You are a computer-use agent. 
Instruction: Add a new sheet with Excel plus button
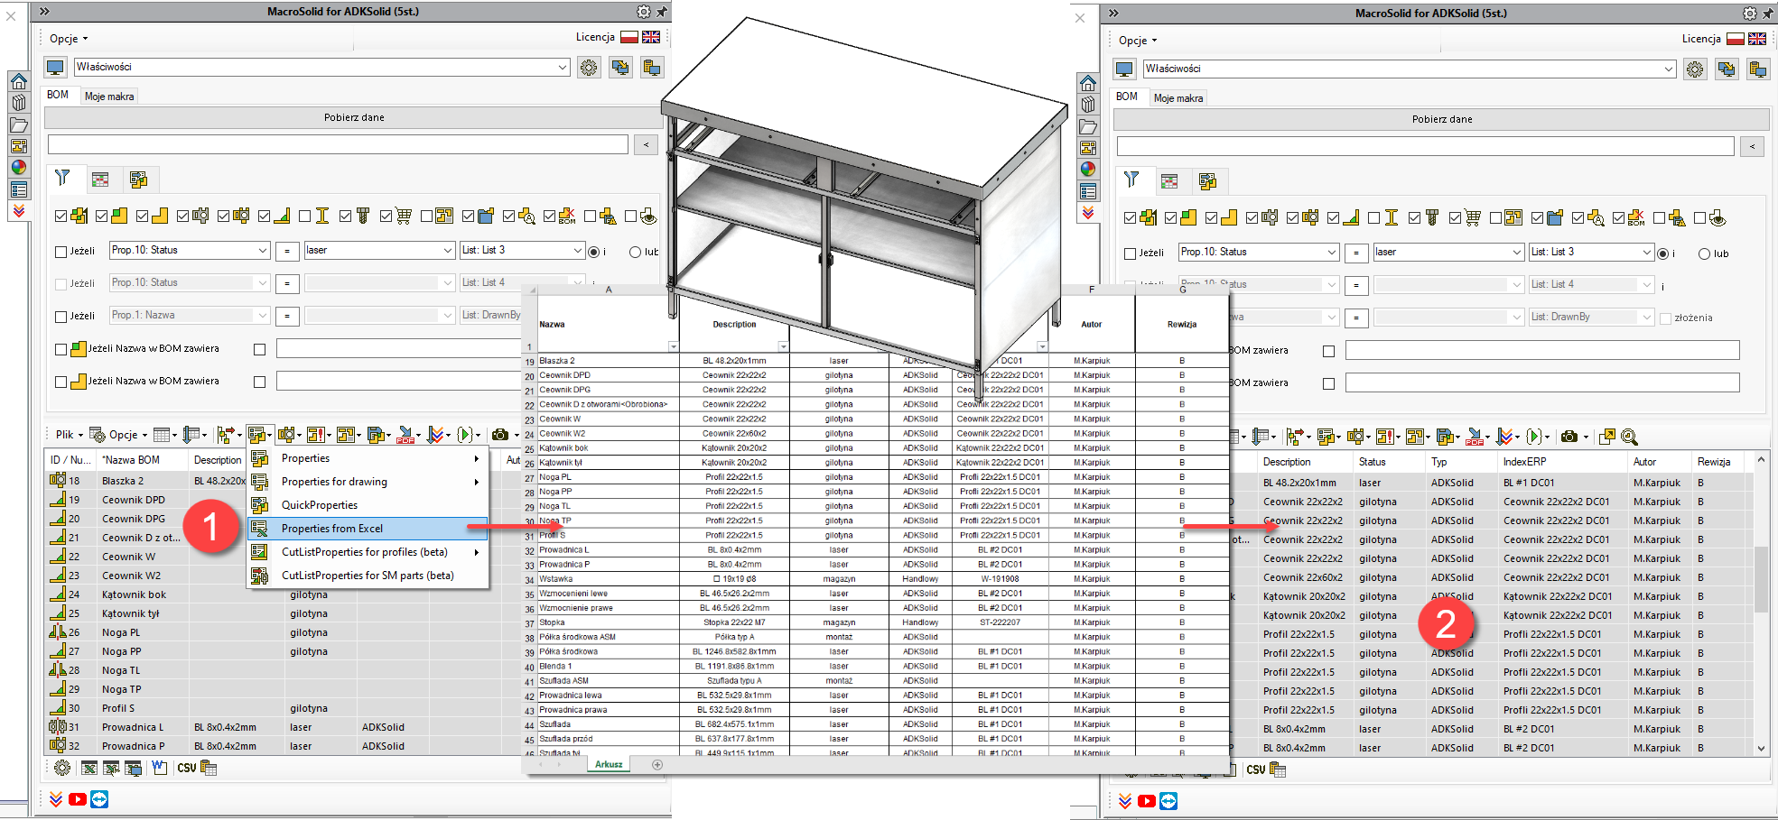(657, 764)
